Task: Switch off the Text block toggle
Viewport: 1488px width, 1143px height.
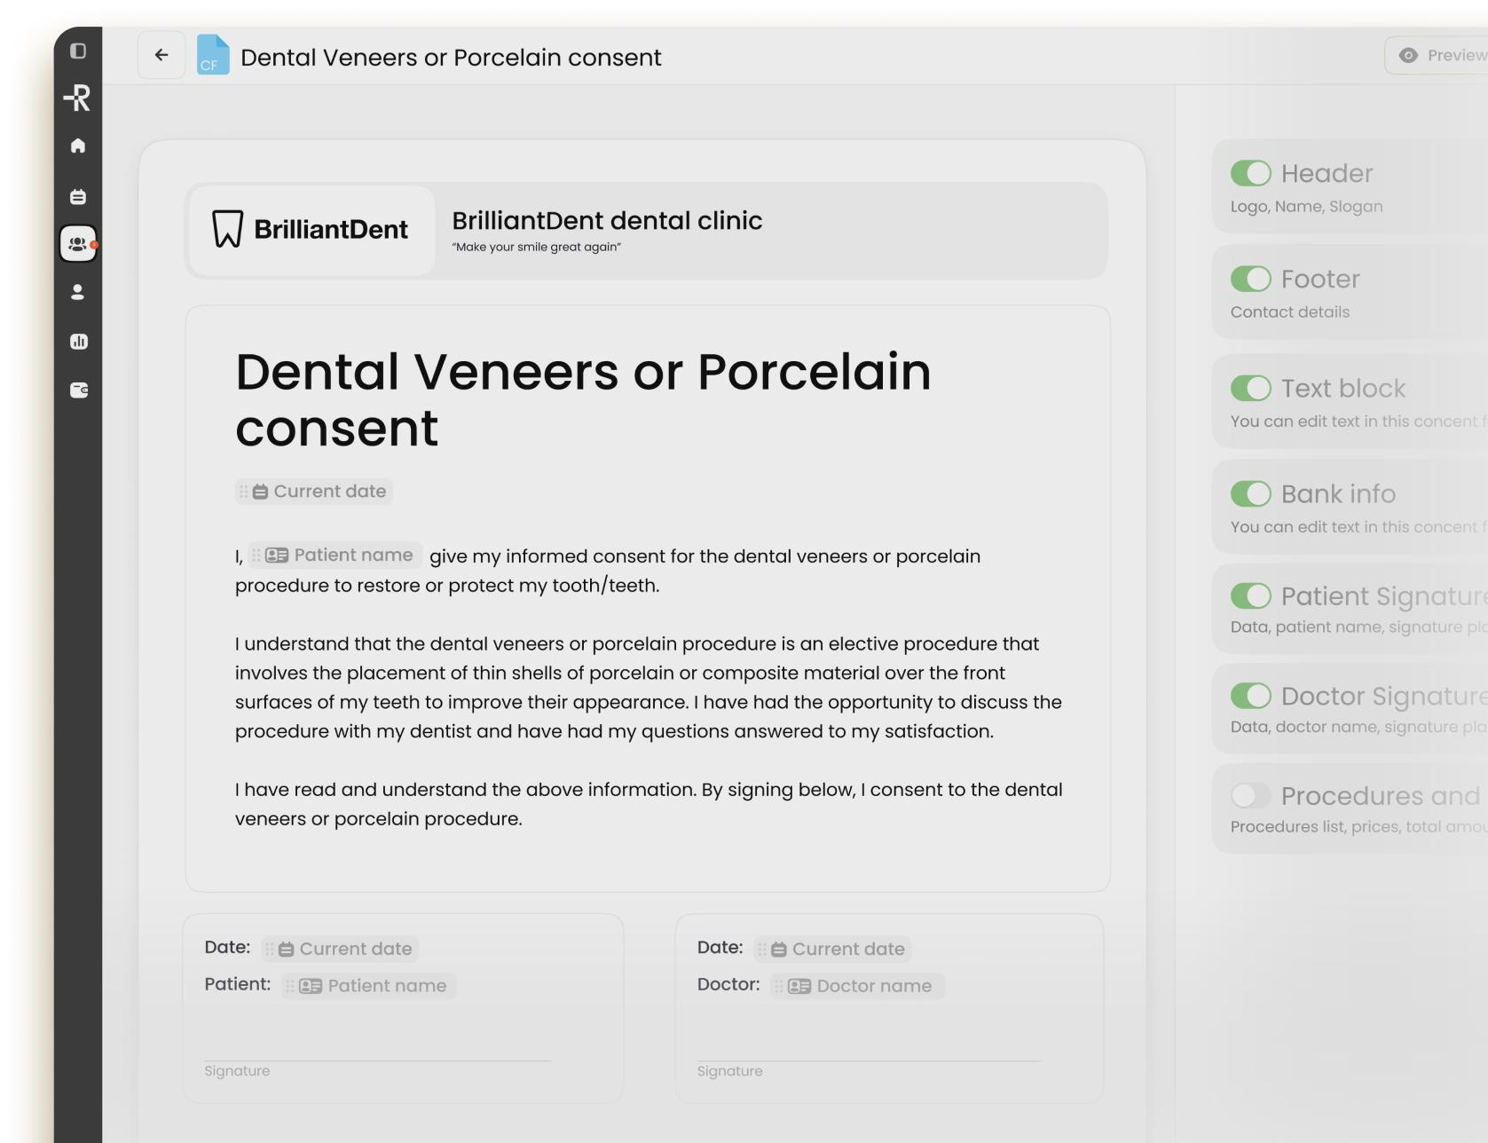Action: click(x=1251, y=388)
